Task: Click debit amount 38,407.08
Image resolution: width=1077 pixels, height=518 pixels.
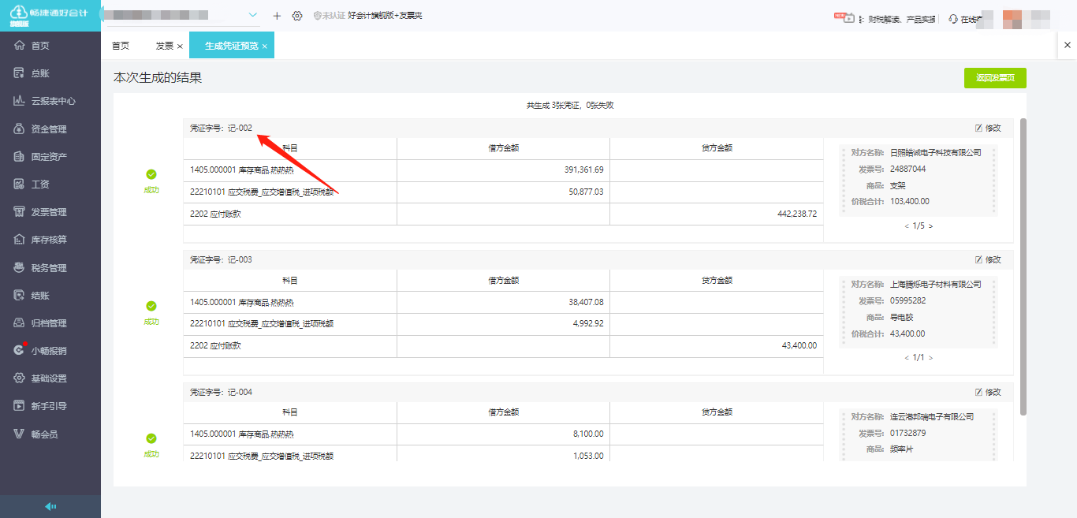Action: point(586,302)
